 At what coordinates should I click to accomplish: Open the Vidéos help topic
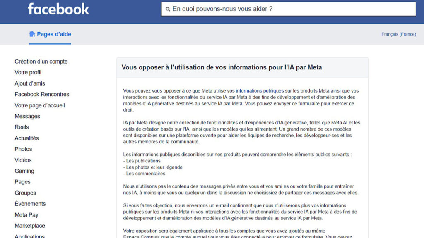23,160
